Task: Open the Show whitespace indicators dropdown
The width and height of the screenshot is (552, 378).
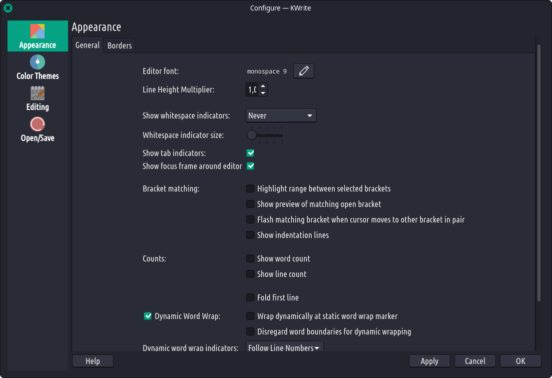Action: [x=281, y=115]
